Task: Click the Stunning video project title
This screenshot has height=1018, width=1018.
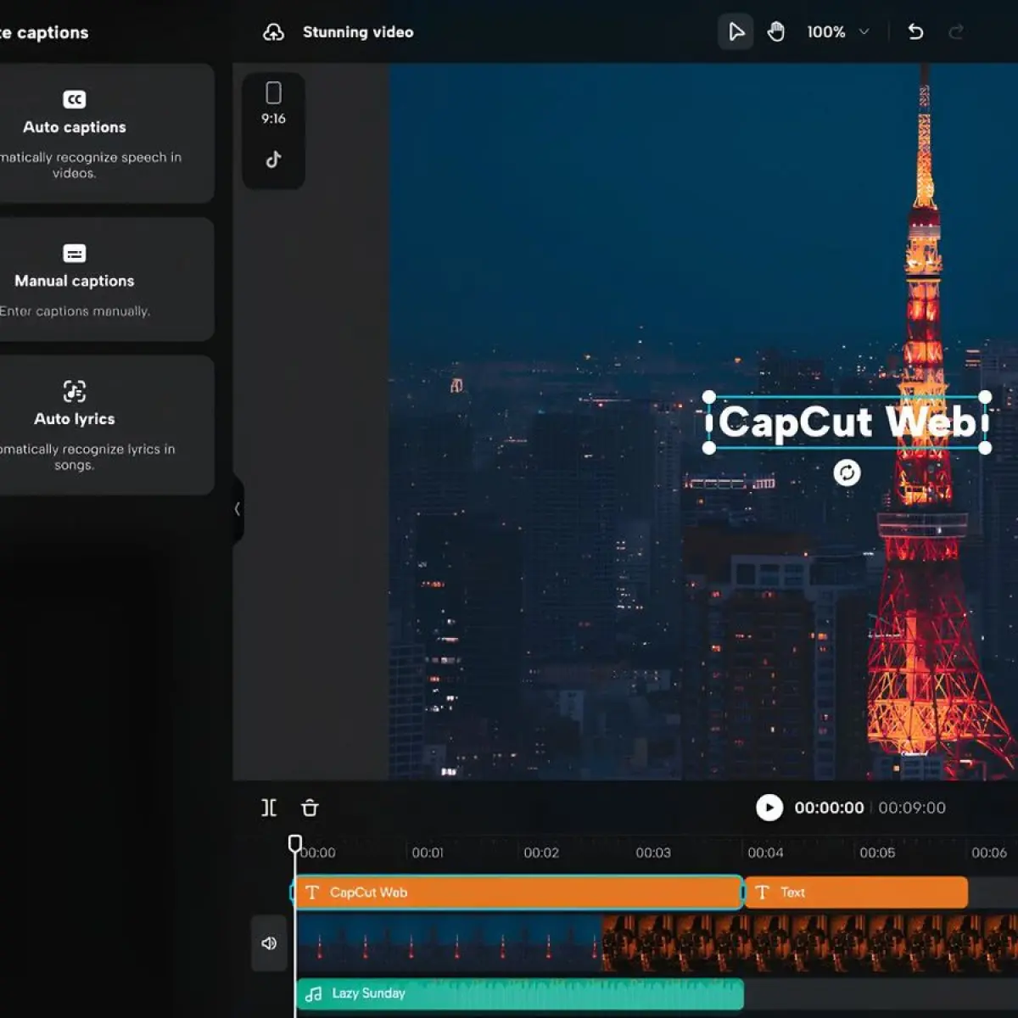Action: (x=358, y=32)
